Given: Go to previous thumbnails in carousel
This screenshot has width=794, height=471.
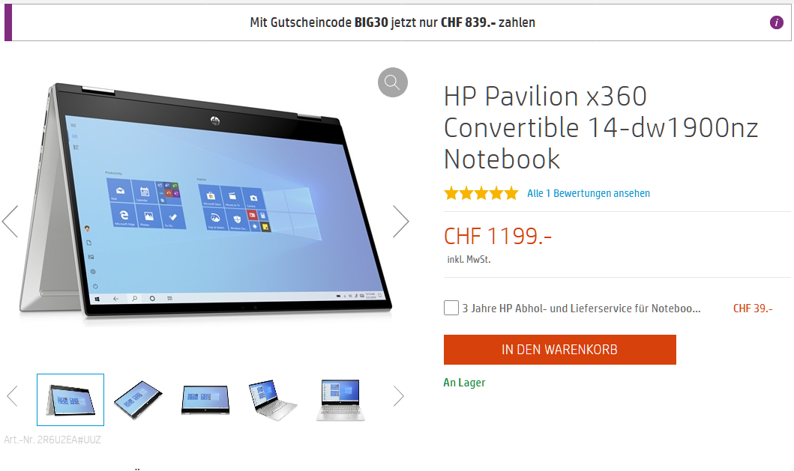Looking at the screenshot, I should [x=13, y=396].
